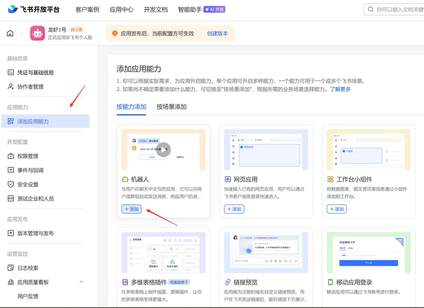Open the 工作台小组件 preview thumbnail
The width and height of the screenshot is (424, 308).
click(369, 149)
